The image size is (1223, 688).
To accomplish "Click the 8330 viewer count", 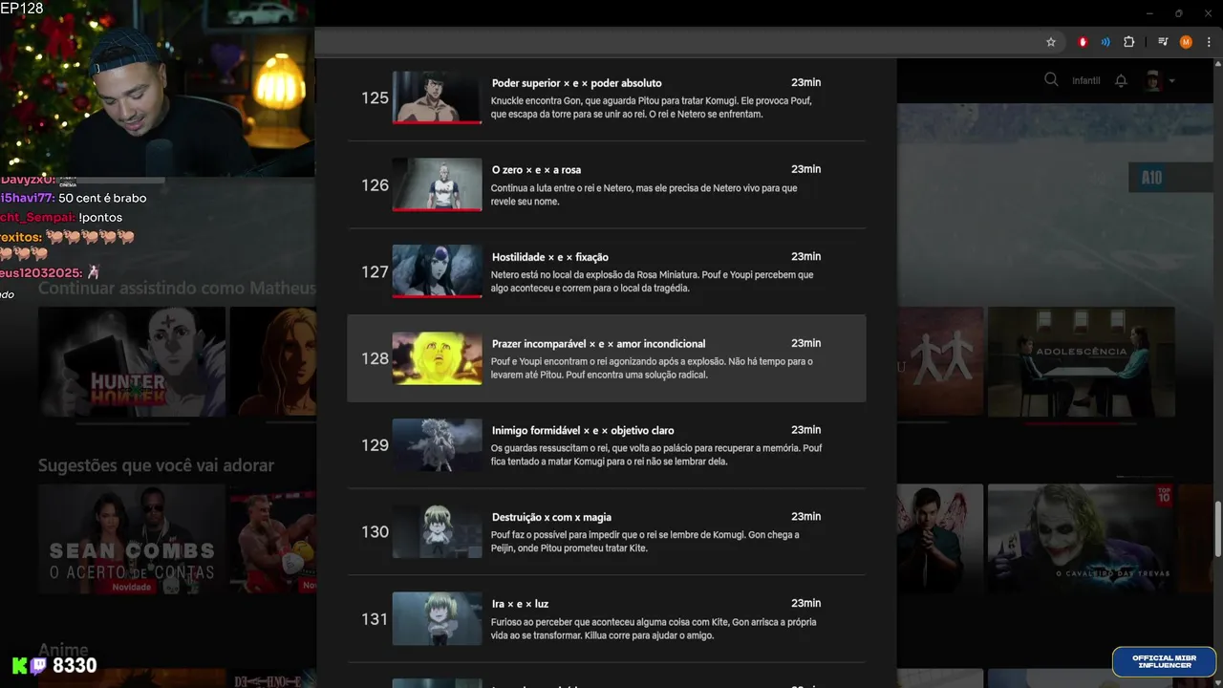I will click(75, 666).
